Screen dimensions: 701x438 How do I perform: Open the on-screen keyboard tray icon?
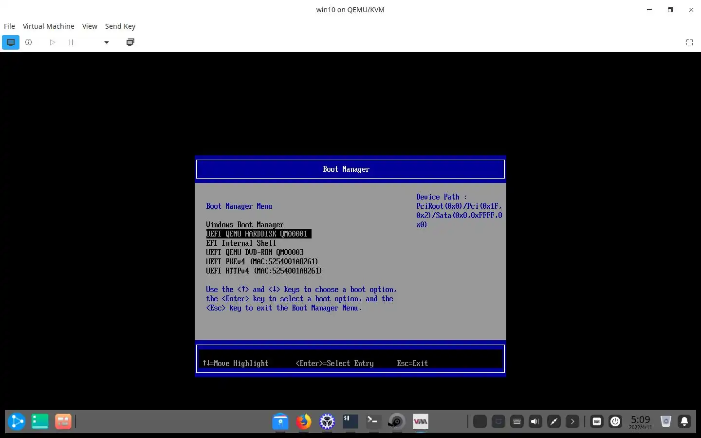click(517, 421)
